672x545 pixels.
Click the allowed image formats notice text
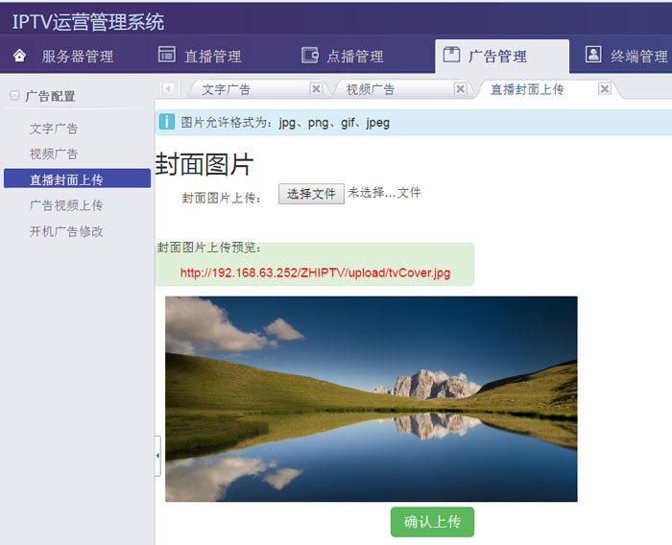click(285, 123)
